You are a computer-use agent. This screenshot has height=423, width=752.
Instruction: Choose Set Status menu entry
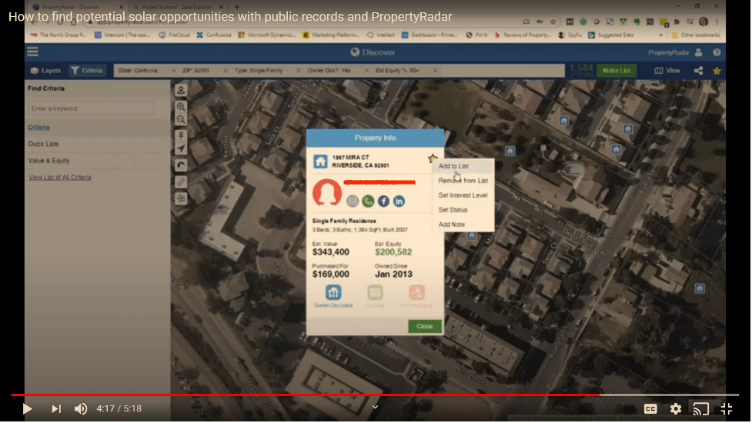pos(453,210)
